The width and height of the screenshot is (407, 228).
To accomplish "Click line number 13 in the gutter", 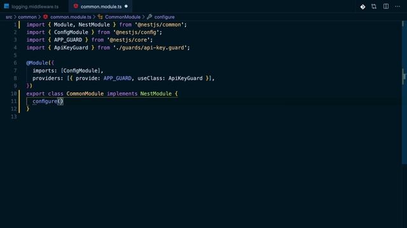I will pos(14,117).
